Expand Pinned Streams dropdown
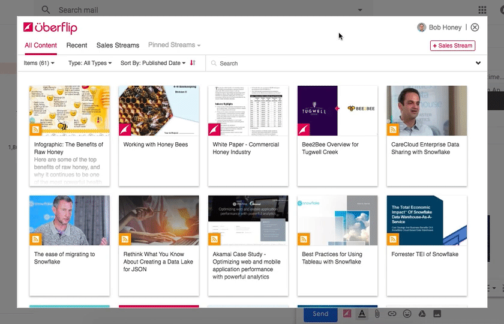Image resolution: width=504 pixels, height=324 pixels. pos(174,45)
